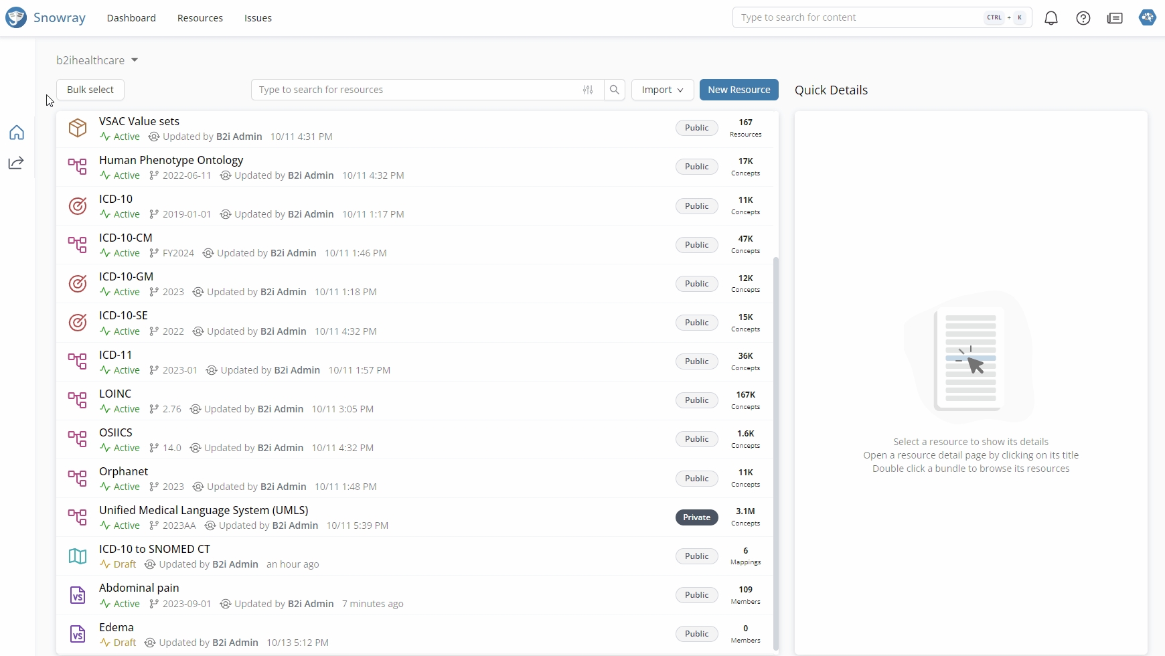Viewport: 1165px width, 656px height.
Task: Toggle Bulk select mode
Action: click(x=90, y=90)
